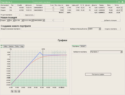Minimize the Портфель 1 panel

(119, 2)
